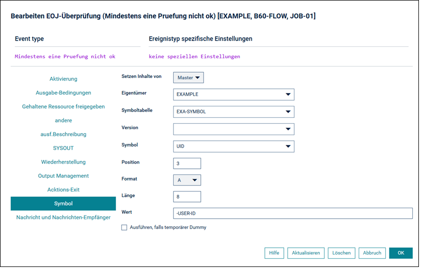Confirm with the OK button

click(x=401, y=253)
